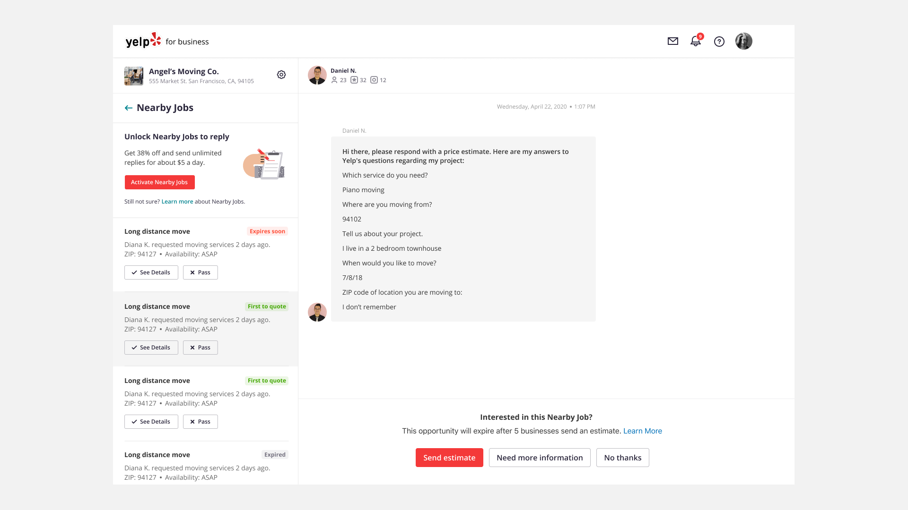908x510 pixels.
Task: Pass on the third Long distance move job
Action: (200, 422)
